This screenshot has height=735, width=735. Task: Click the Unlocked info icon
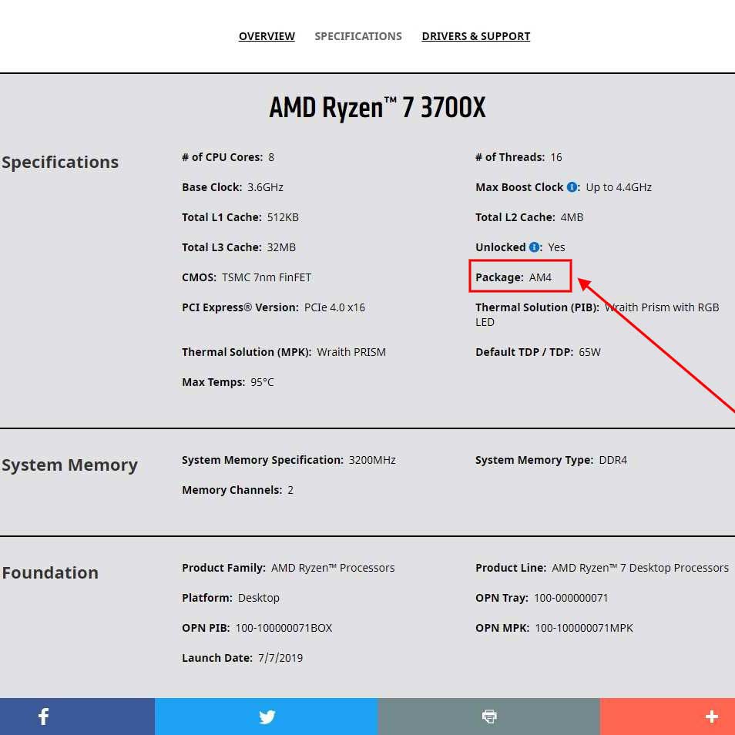(x=534, y=247)
